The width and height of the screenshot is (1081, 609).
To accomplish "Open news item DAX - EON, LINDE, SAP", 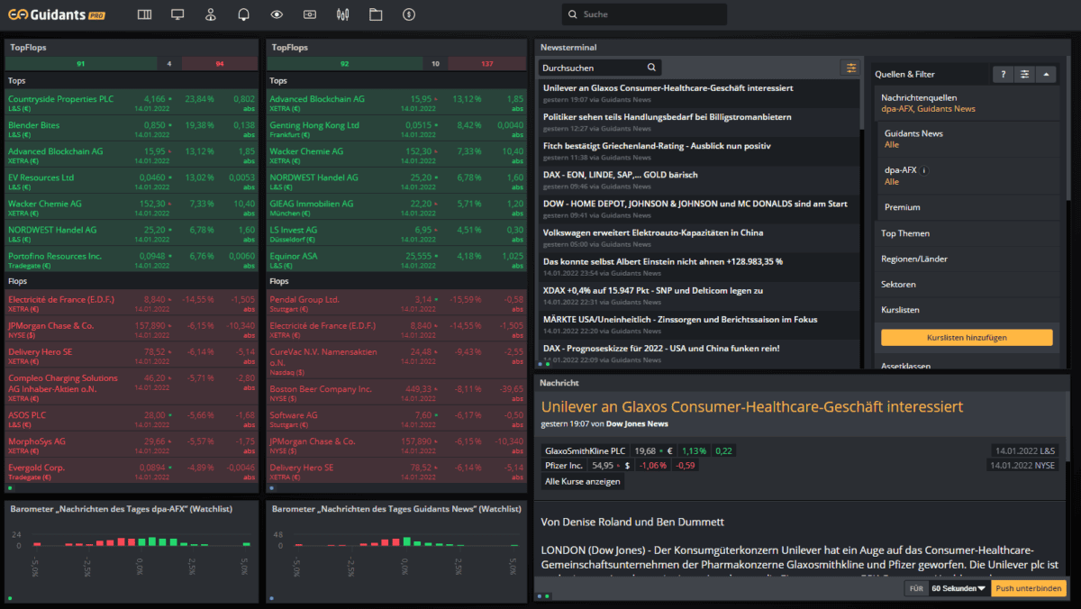I will (x=699, y=179).
